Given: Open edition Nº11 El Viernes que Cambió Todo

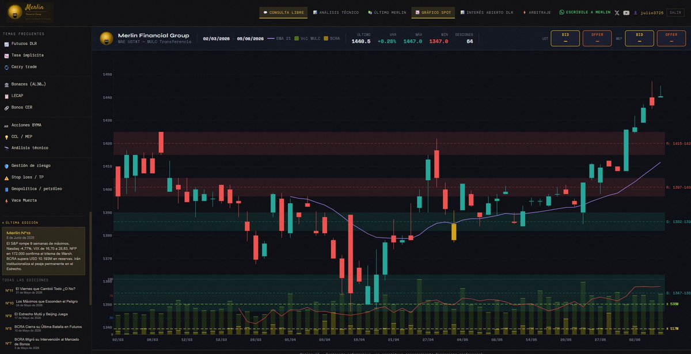Looking at the screenshot, I should click(44, 291).
